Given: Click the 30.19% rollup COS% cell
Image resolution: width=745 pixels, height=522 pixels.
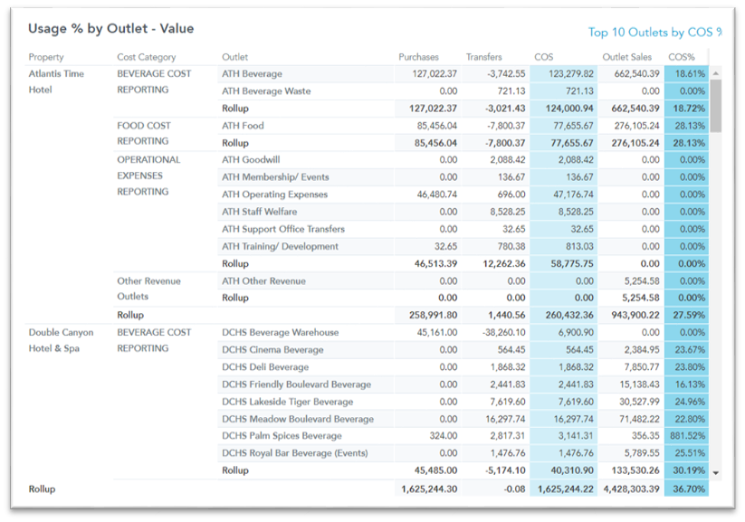Looking at the screenshot, I should coord(686,470).
